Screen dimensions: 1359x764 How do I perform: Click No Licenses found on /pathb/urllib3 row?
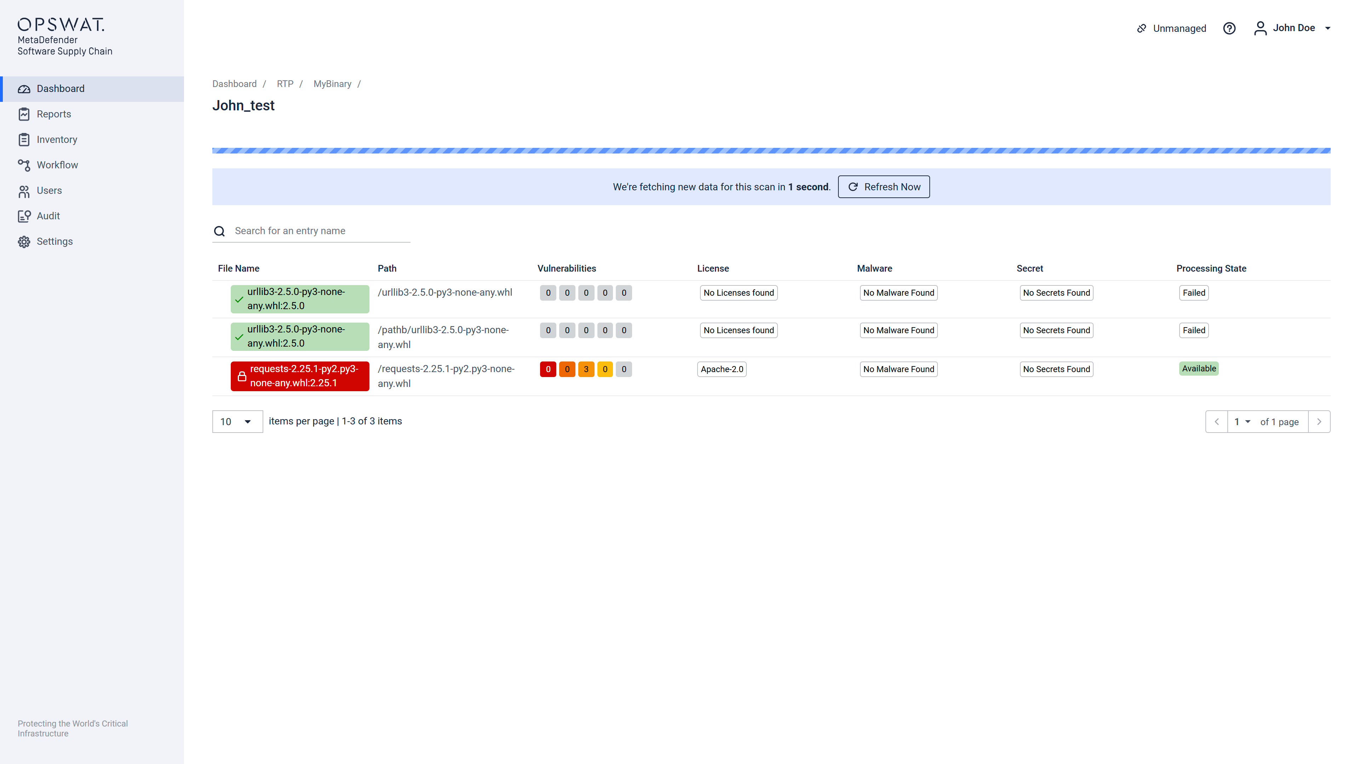pos(739,331)
